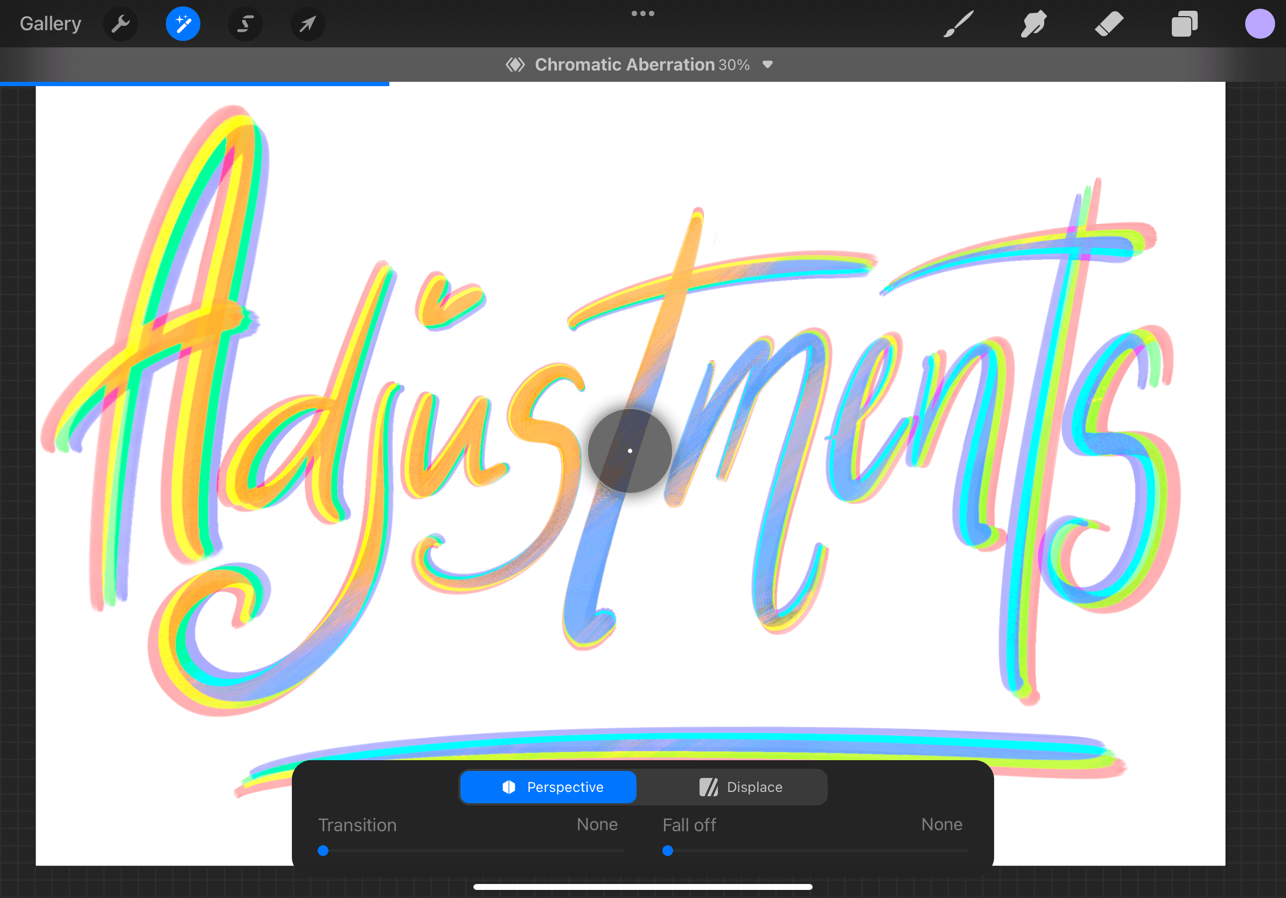Click the Fall off slider handle

click(668, 851)
